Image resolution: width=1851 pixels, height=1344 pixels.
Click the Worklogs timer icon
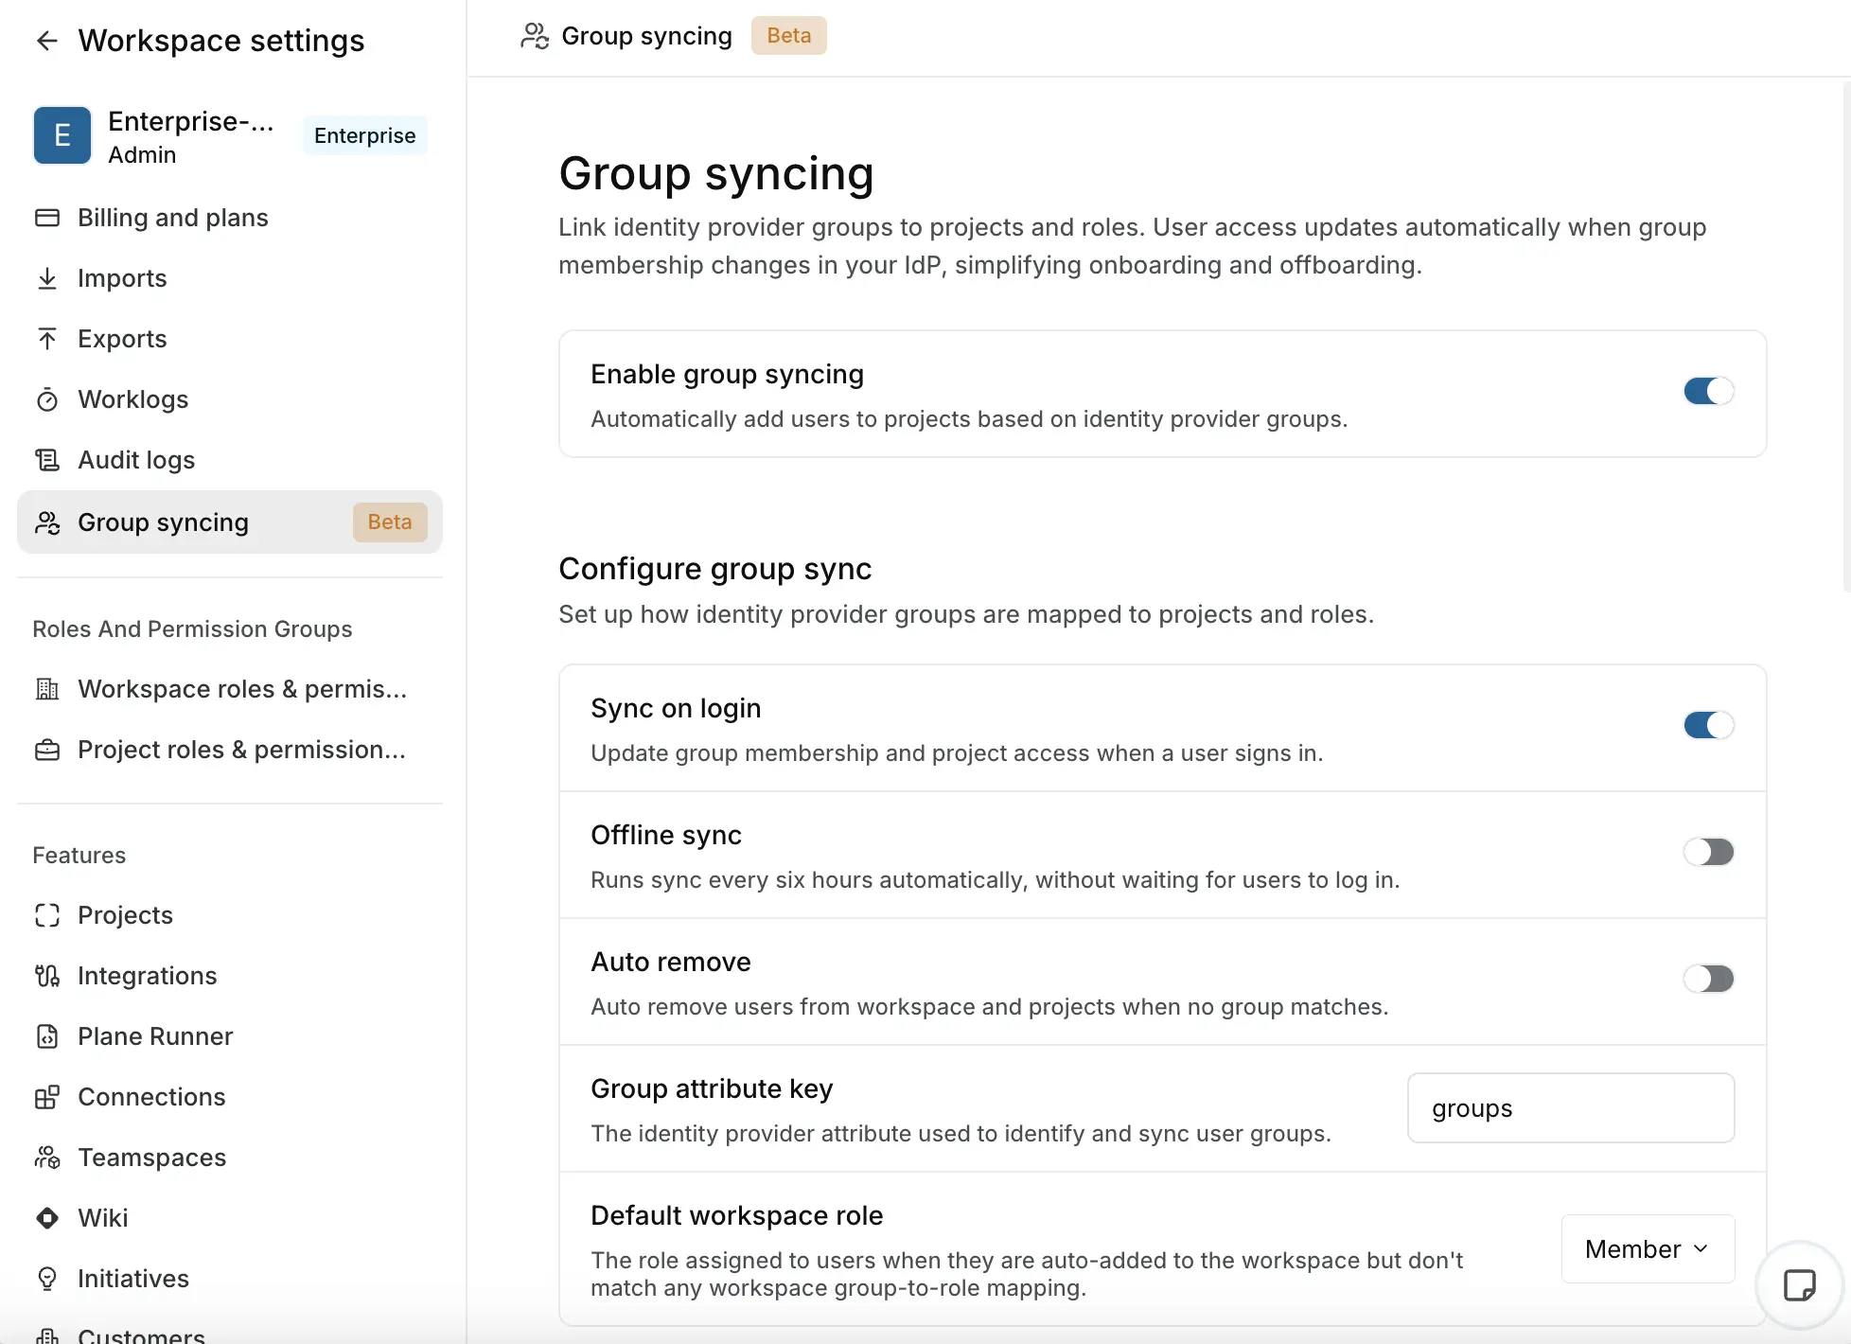click(x=47, y=399)
